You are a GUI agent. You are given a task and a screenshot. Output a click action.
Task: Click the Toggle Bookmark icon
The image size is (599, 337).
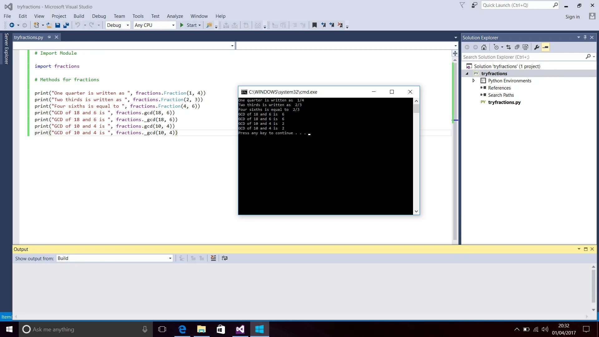[x=314, y=25]
